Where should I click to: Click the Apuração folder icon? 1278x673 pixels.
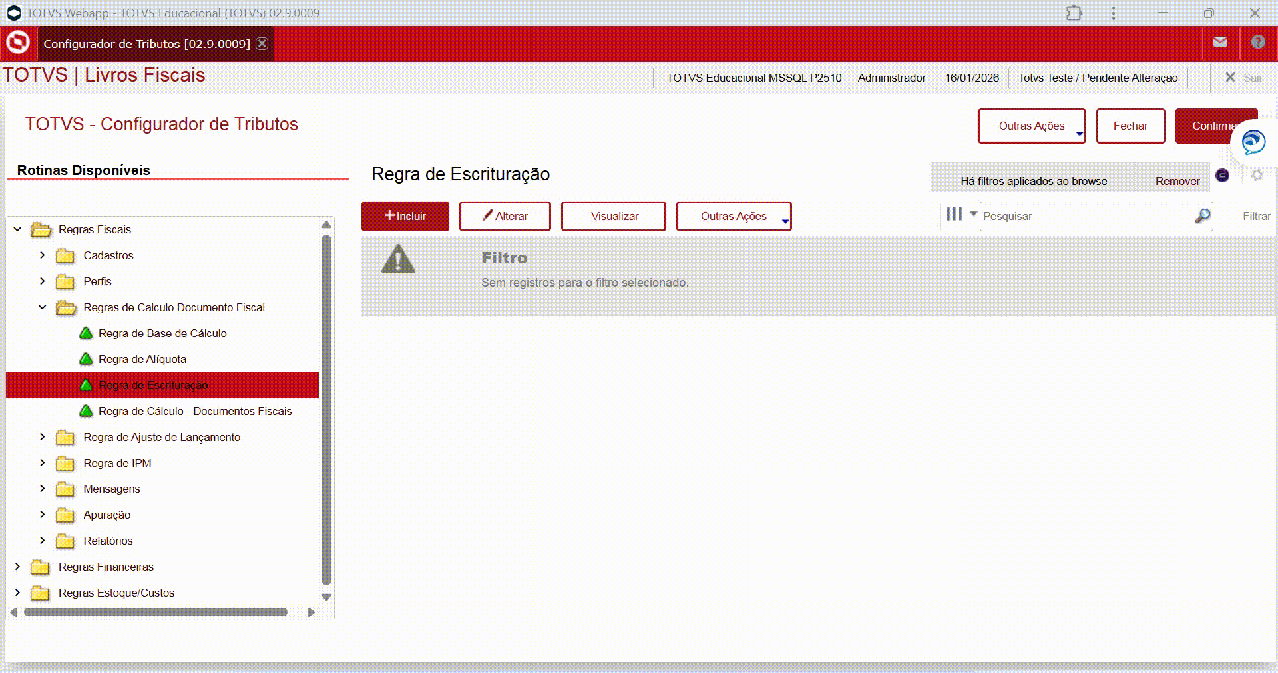(x=65, y=515)
